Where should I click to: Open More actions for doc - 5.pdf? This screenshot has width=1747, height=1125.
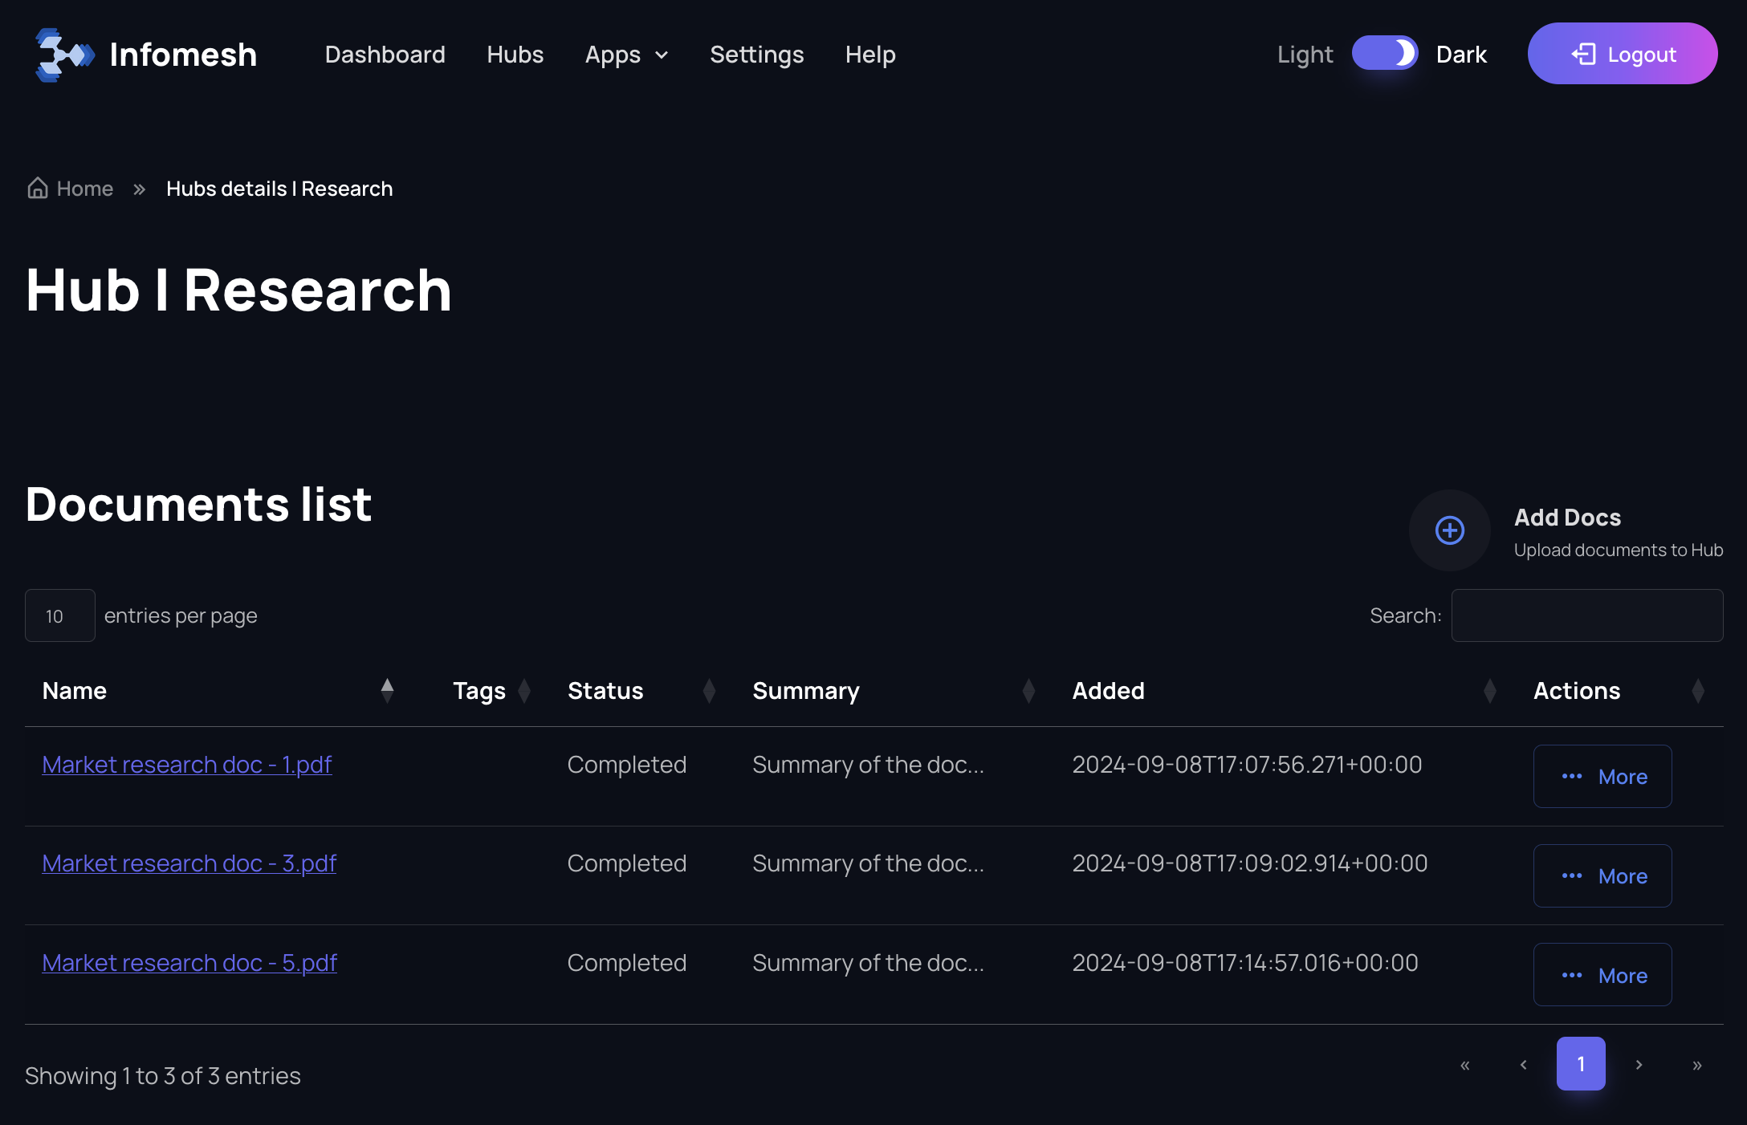point(1602,975)
